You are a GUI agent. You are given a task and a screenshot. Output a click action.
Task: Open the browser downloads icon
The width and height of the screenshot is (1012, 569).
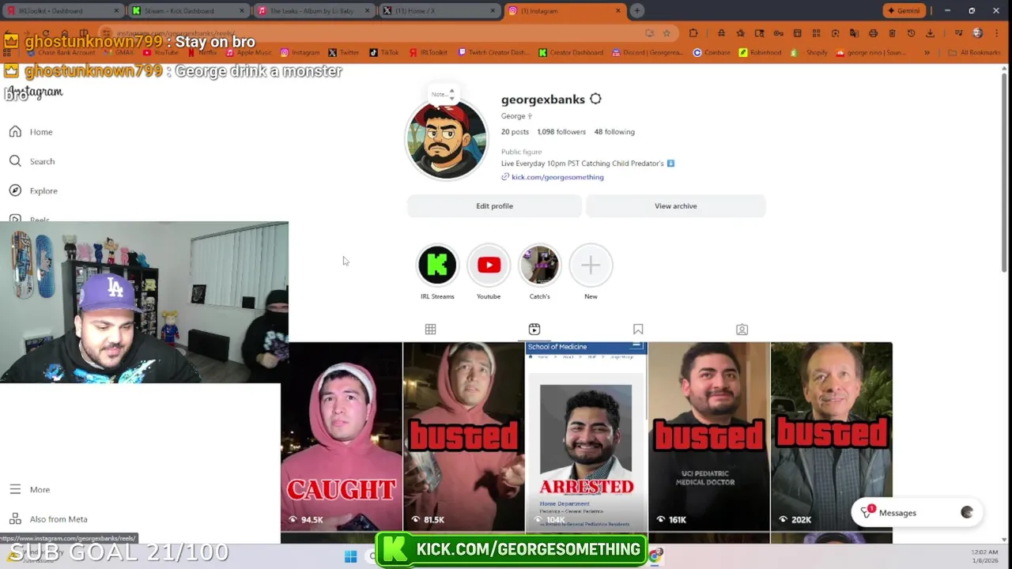(x=930, y=33)
